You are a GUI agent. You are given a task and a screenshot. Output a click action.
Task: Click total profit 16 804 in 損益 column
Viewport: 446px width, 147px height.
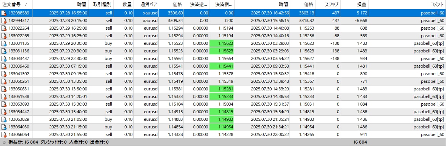360,142
